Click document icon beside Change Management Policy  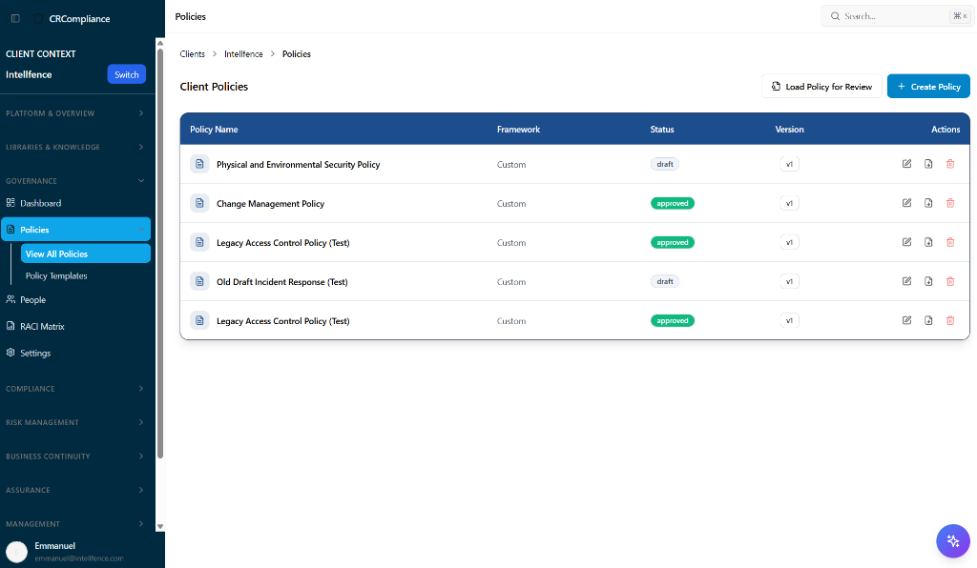(x=199, y=203)
